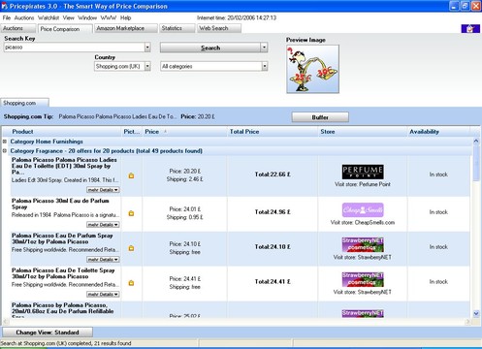Click vertical scrollbar up arrow
The height and width of the screenshot is (349, 482).
coord(476,141)
